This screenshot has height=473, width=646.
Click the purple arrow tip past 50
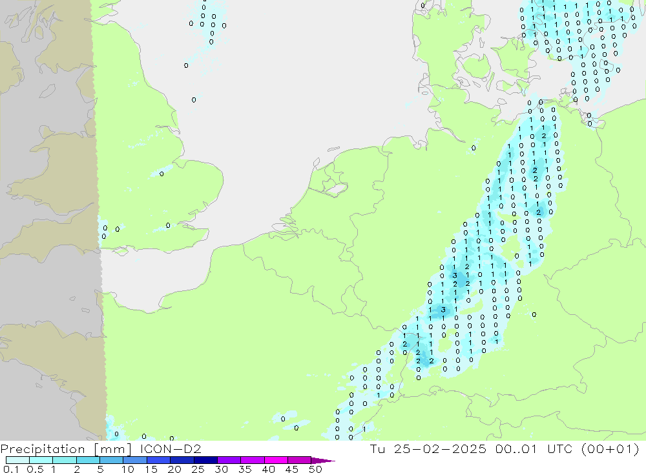pyautogui.click(x=324, y=461)
